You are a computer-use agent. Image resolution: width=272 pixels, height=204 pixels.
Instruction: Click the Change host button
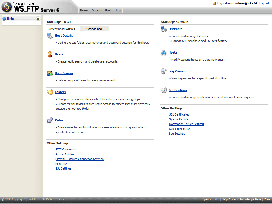pyautogui.click(x=95, y=29)
